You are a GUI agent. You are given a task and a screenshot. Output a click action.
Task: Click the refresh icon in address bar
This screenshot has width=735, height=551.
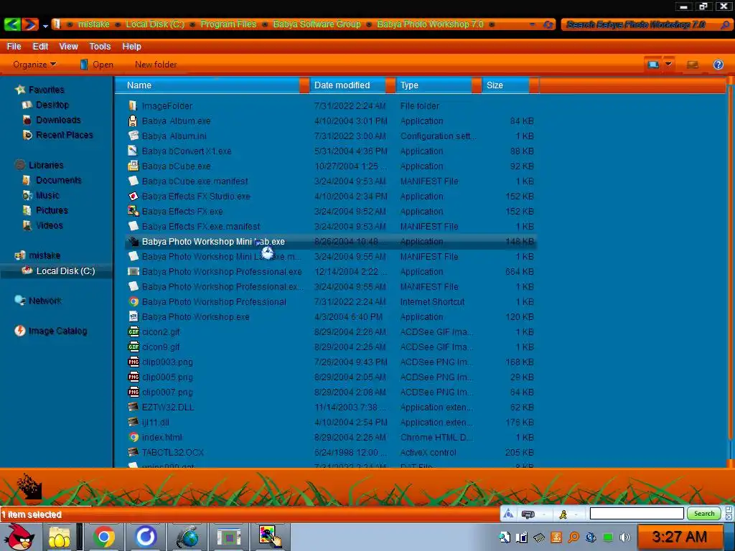(x=548, y=24)
